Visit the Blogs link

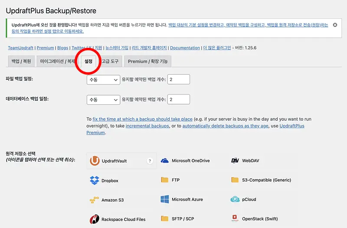click(62, 48)
